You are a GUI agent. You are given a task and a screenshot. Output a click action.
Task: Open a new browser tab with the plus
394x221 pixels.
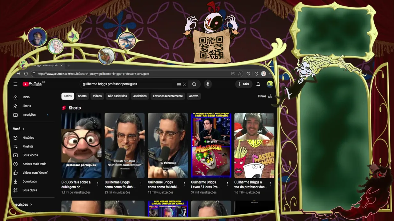tap(68, 65)
